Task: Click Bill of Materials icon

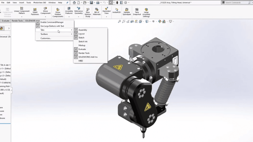Action: (x=97, y=11)
